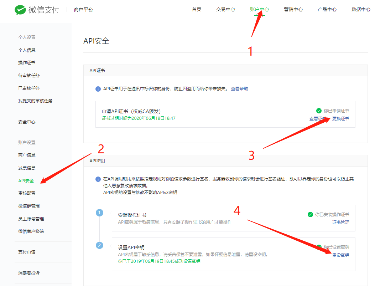Open 安全中心 in sidebar
The image size is (380, 286).
tap(27, 122)
